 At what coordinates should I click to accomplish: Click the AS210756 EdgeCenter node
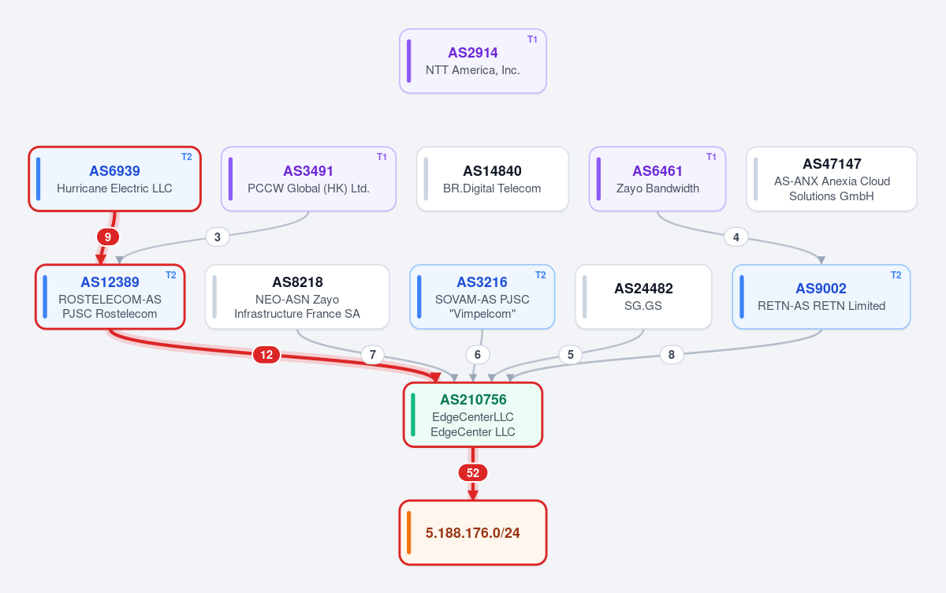(x=473, y=415)
